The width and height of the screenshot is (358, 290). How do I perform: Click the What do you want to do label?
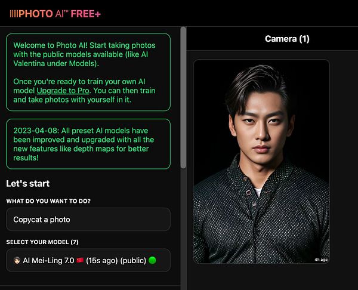[48, 201]
